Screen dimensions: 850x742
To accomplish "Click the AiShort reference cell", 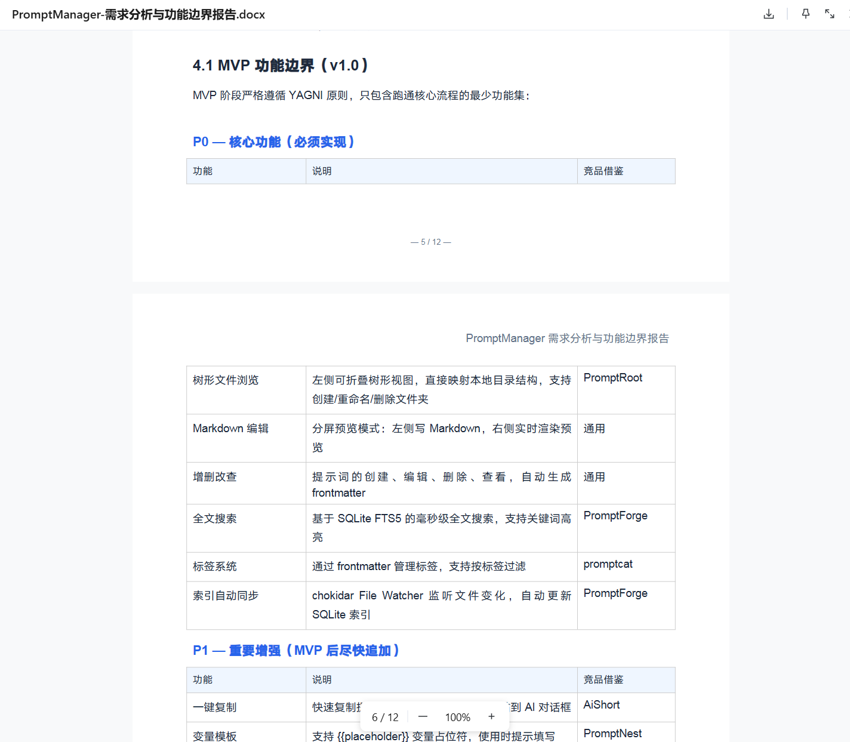I will pyautogui.click(x=602, y=705).
